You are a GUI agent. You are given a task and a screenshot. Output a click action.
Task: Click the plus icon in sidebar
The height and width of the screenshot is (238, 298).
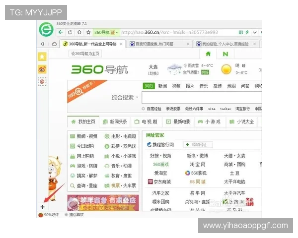pyautogui.click(x=42, y=207)
